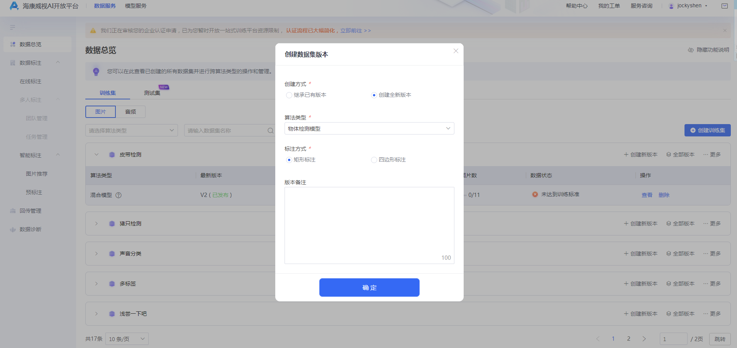Image resolution: width=737 pixels, height=348 pixels.
Task: Navigate to page 2 in pagination
Action: (628, 339)
